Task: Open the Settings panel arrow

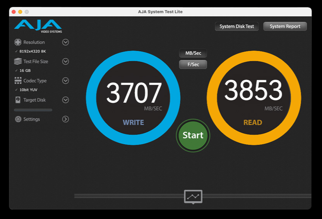Action: [65, 119]
